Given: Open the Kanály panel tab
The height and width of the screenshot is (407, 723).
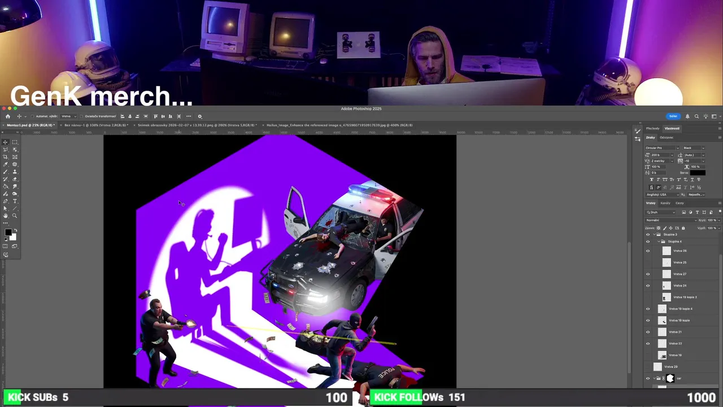Looking at the screenshot, I should pos(665,203).
